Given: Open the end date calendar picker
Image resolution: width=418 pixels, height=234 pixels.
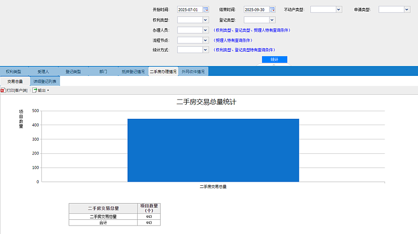Looking at the screenshot, I should click(272, 9).
